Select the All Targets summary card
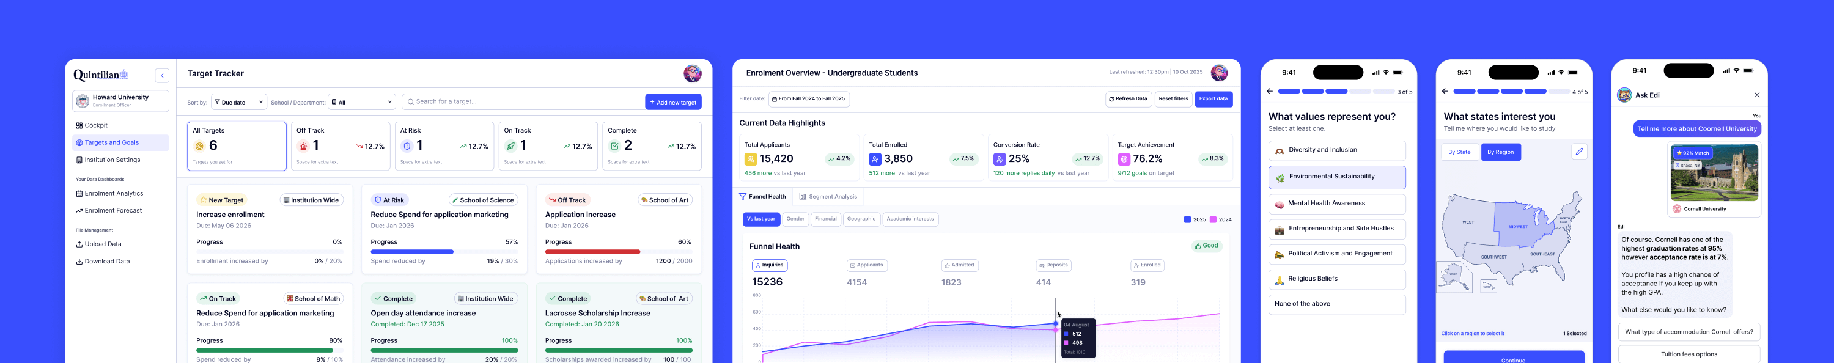 [237, 146]
